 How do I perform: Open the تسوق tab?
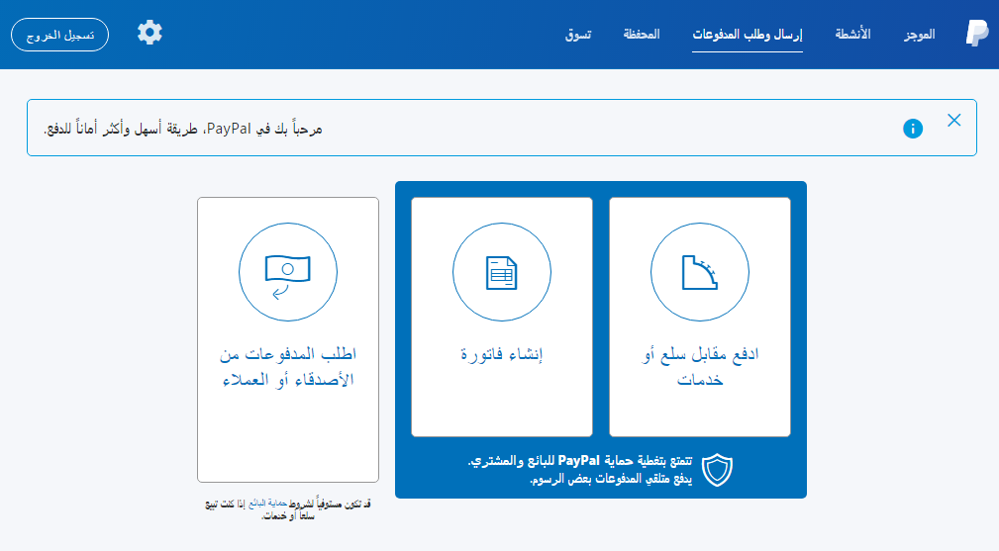(x=578, y=35)
